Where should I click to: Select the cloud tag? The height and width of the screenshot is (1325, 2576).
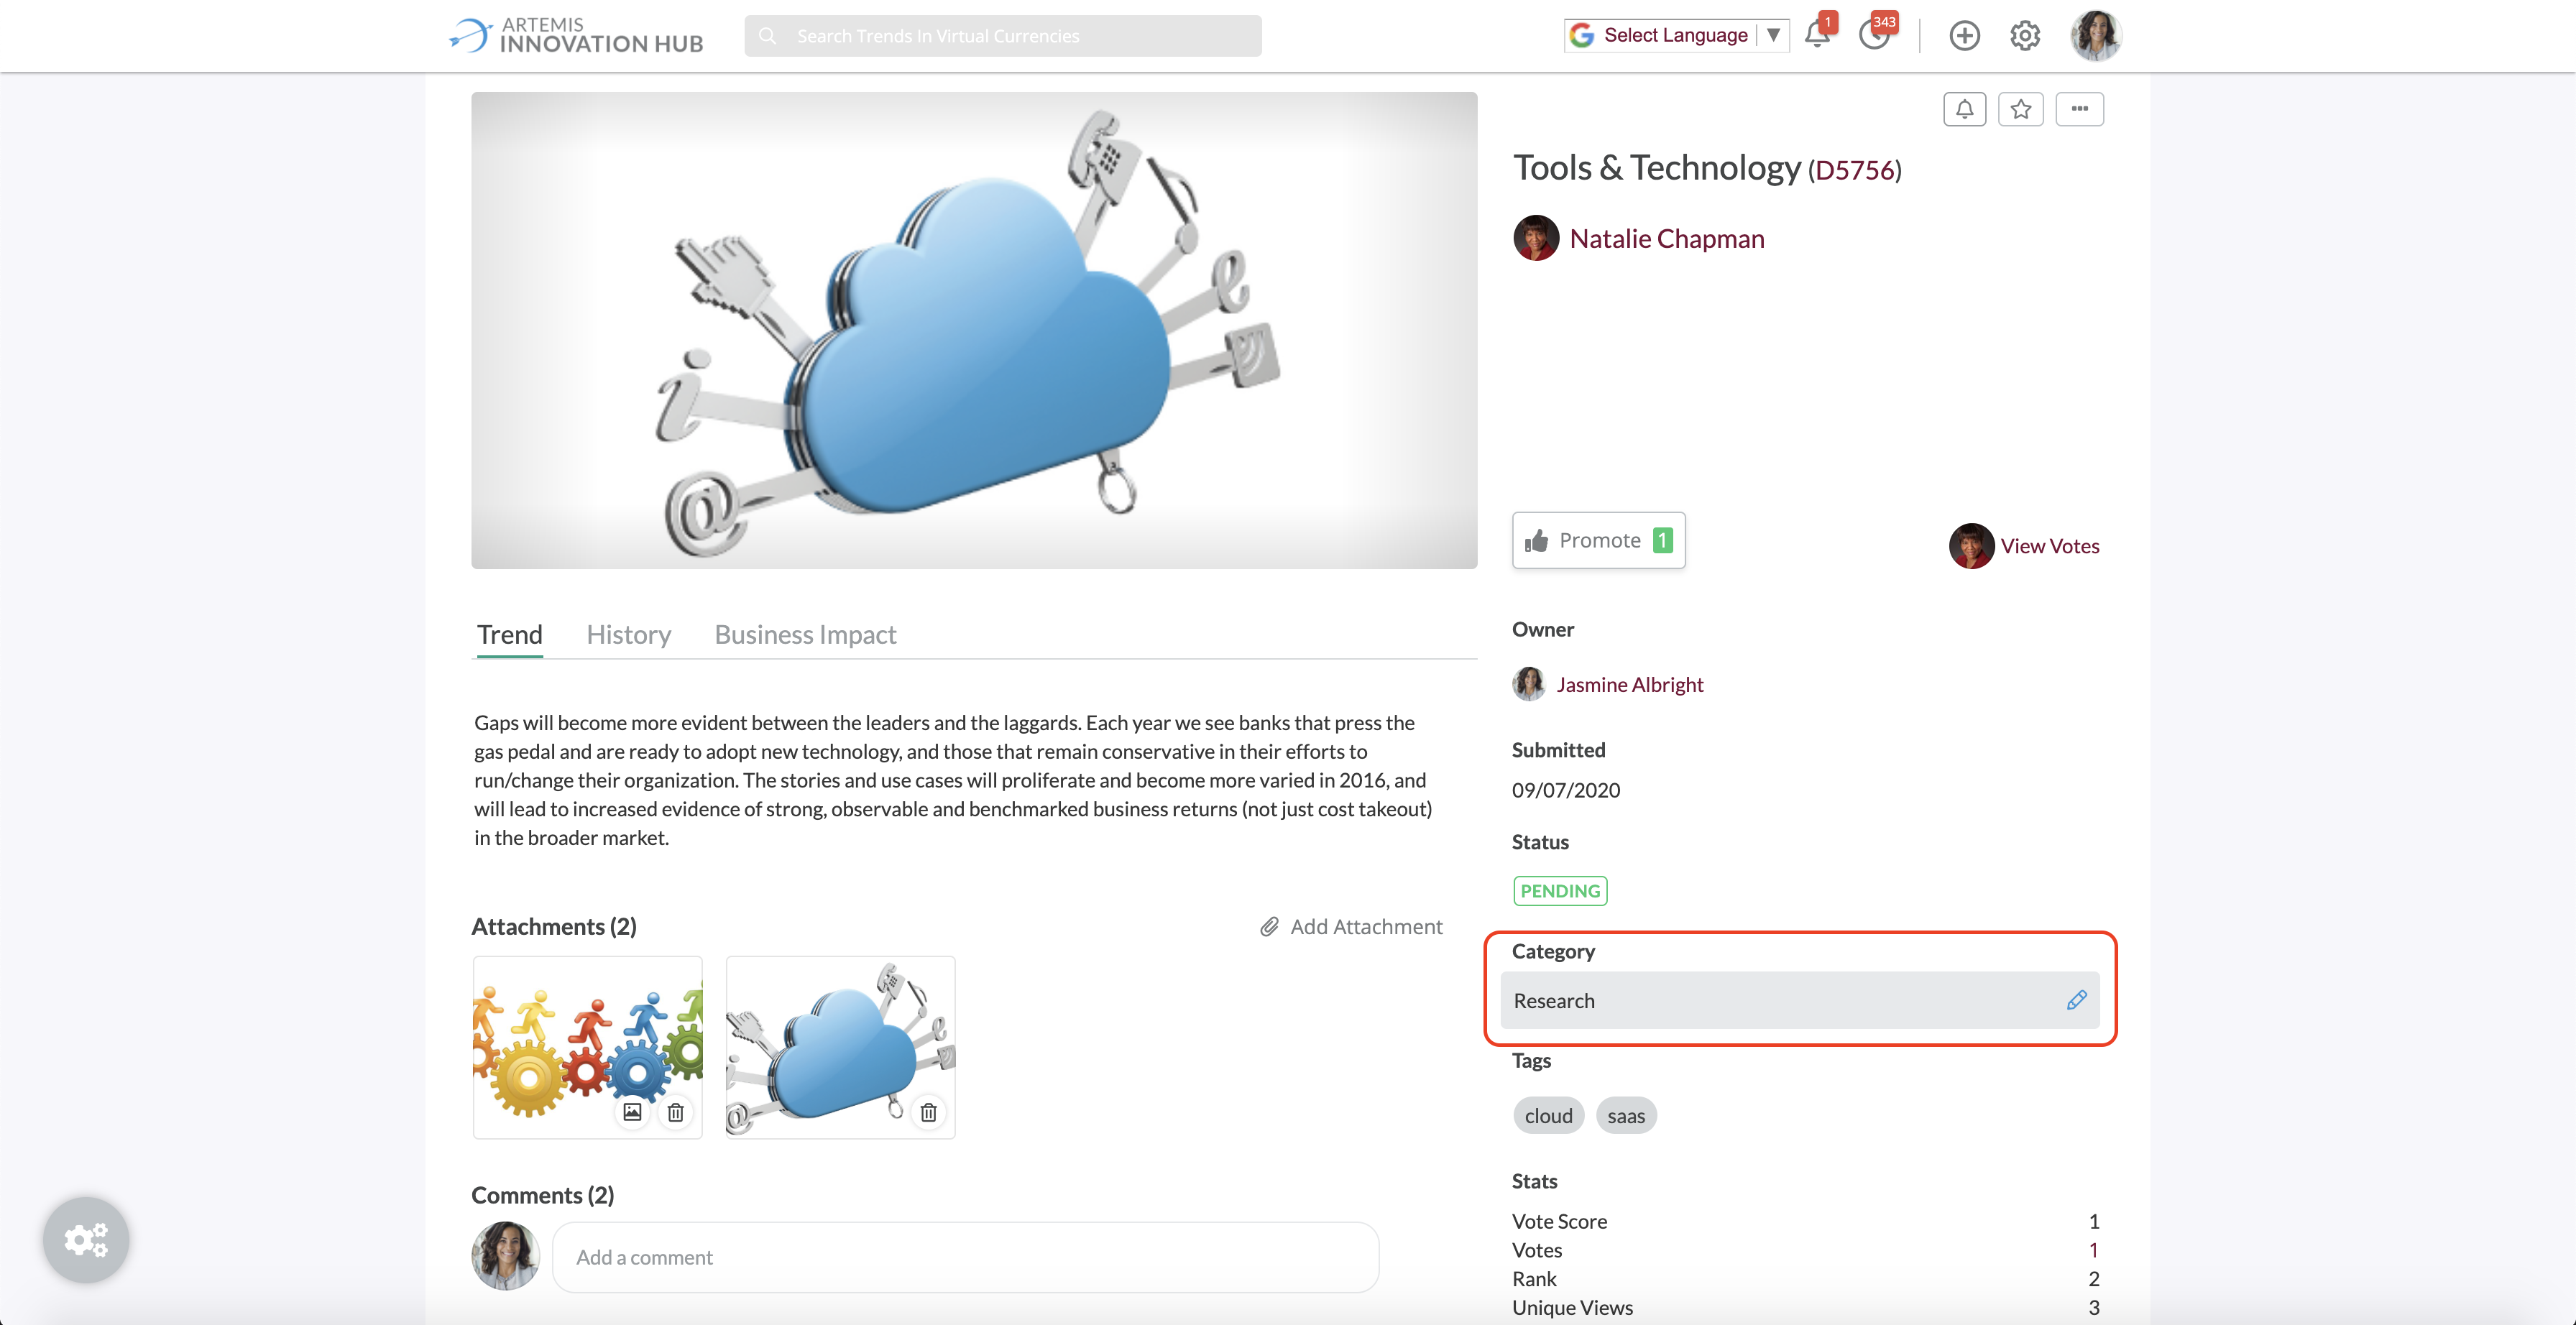tap(1548, 1116)
